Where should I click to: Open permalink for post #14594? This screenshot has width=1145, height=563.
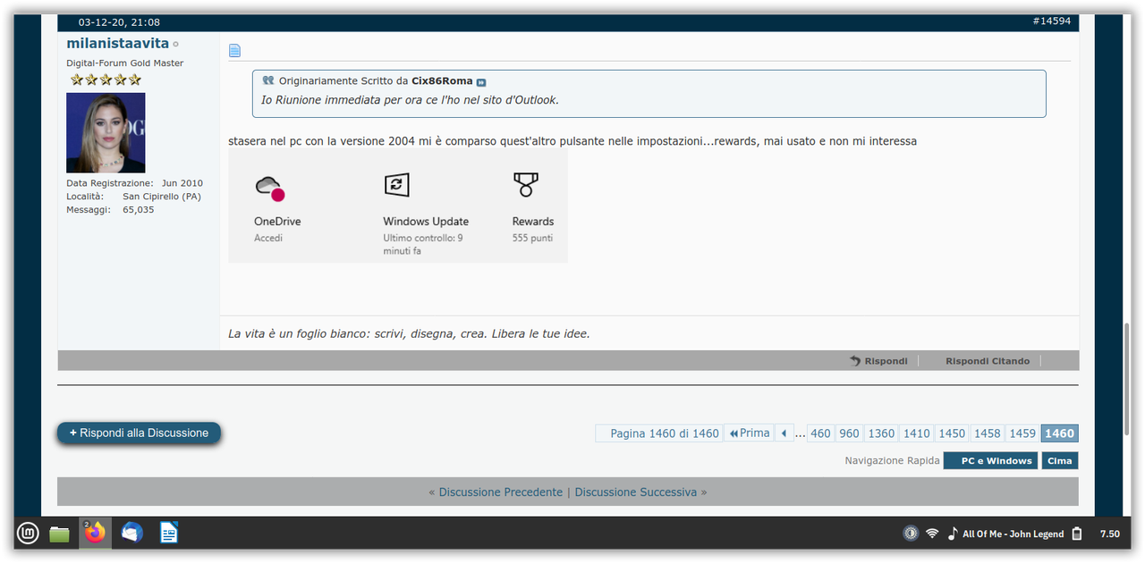coord(1051,21)
